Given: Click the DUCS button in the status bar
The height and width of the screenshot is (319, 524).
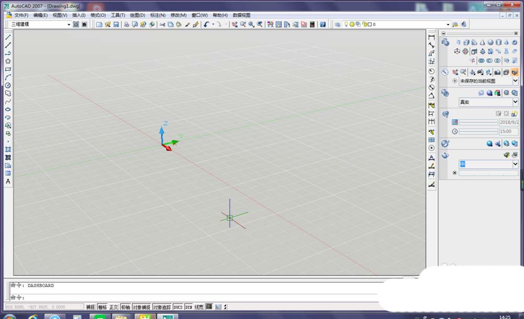Looking at the screenshot, I should click(x=177, y=307).
